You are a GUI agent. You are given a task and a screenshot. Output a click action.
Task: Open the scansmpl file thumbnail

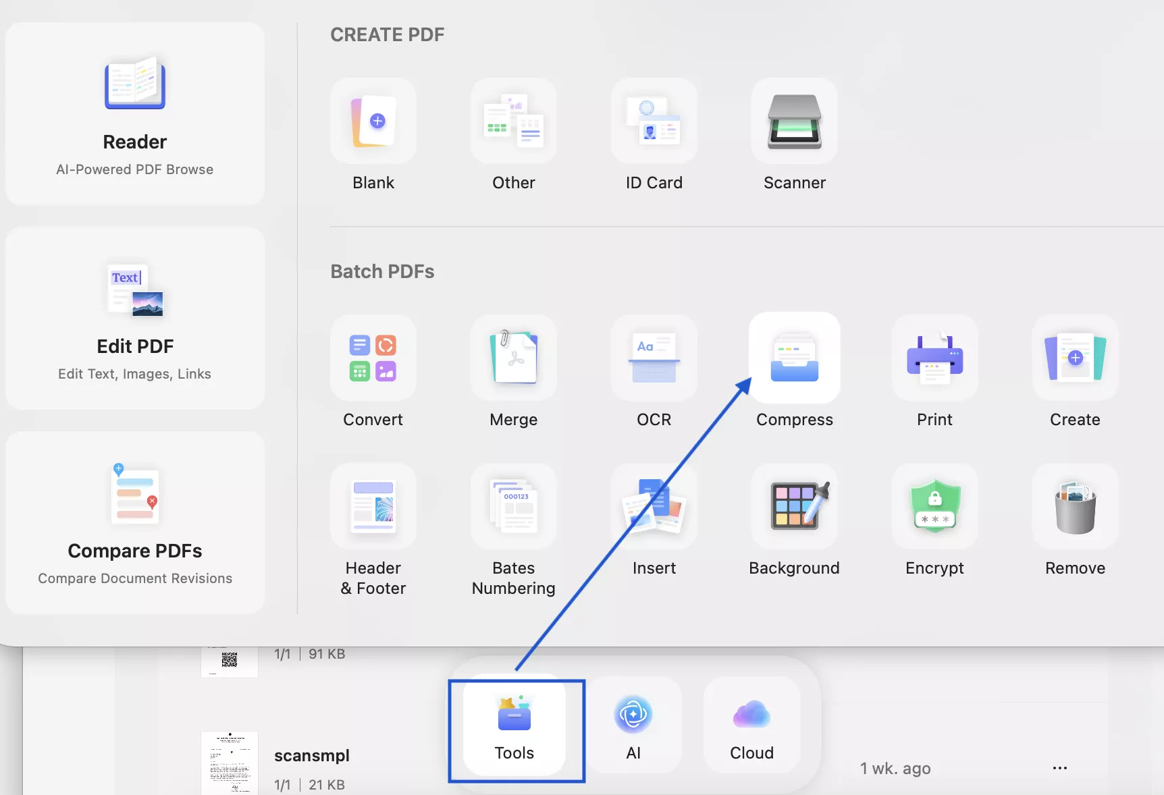230,763
